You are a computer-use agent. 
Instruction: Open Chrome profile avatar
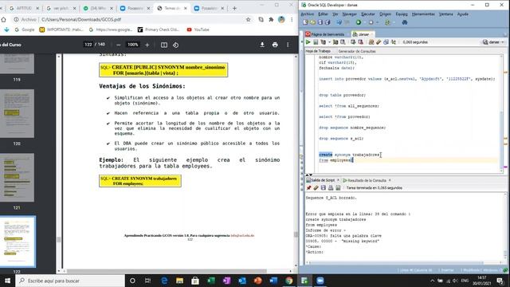point(281,19)
